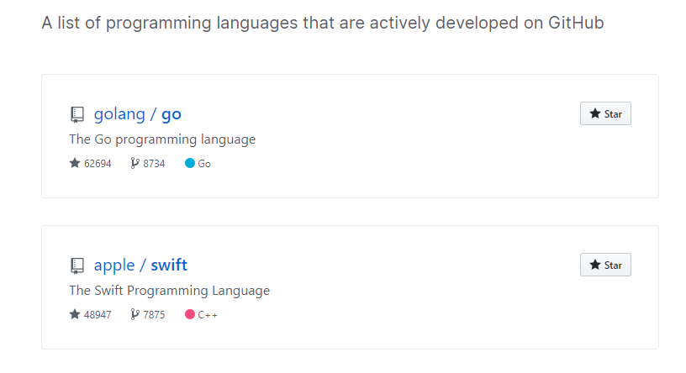Click the star icon in swift Star button

(x=595, y=265)
